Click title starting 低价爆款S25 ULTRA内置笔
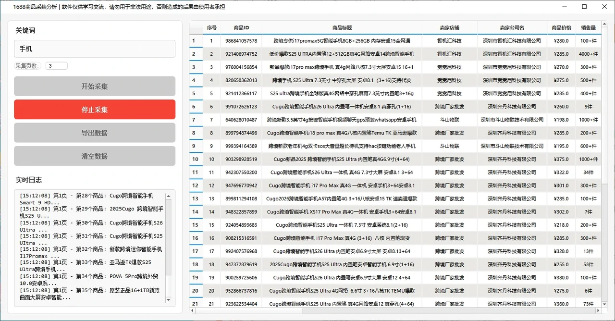The width and height of the screenshot is (615, 321). (342, 54)
